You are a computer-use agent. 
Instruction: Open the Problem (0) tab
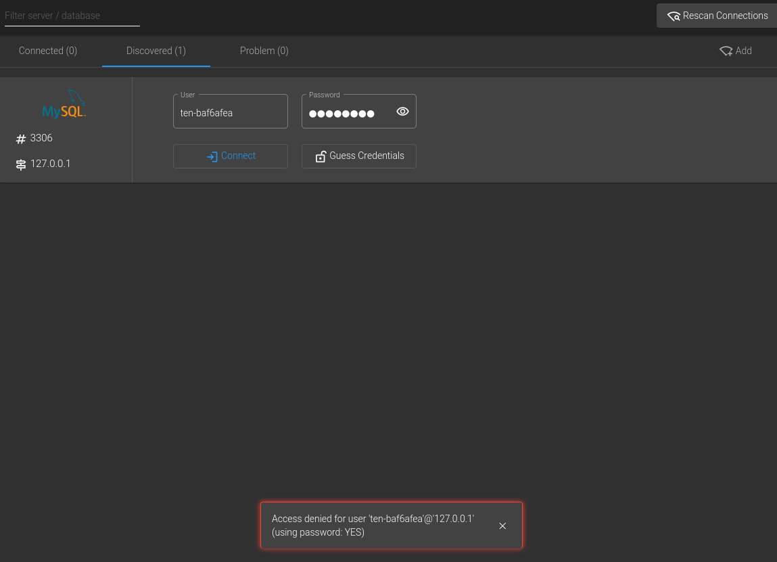click(264, 51)
